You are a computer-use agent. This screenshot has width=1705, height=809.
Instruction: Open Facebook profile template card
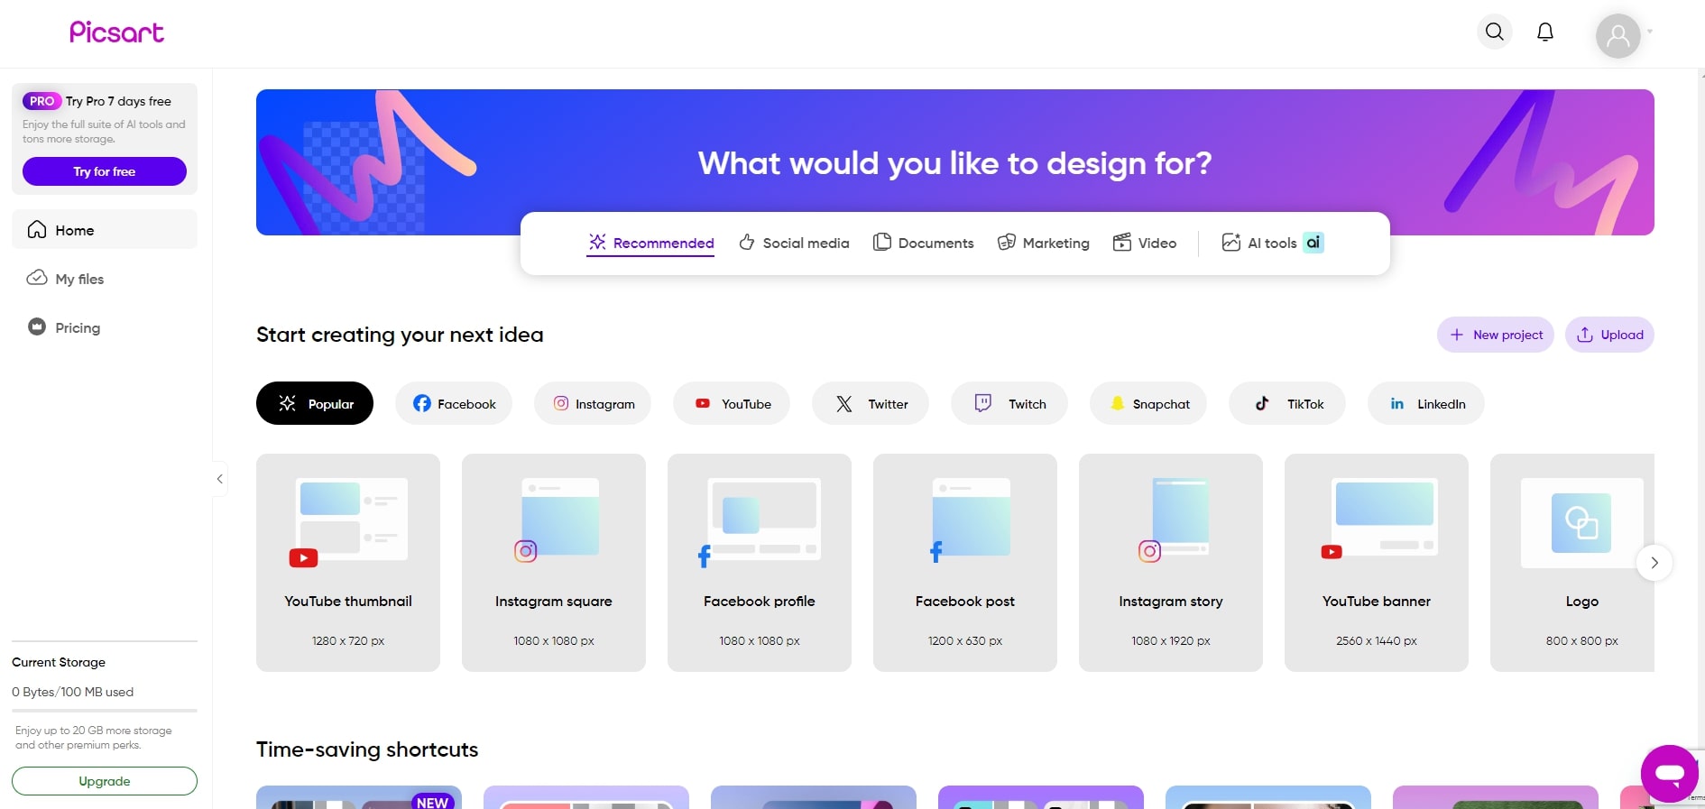[x=760, y=563]
